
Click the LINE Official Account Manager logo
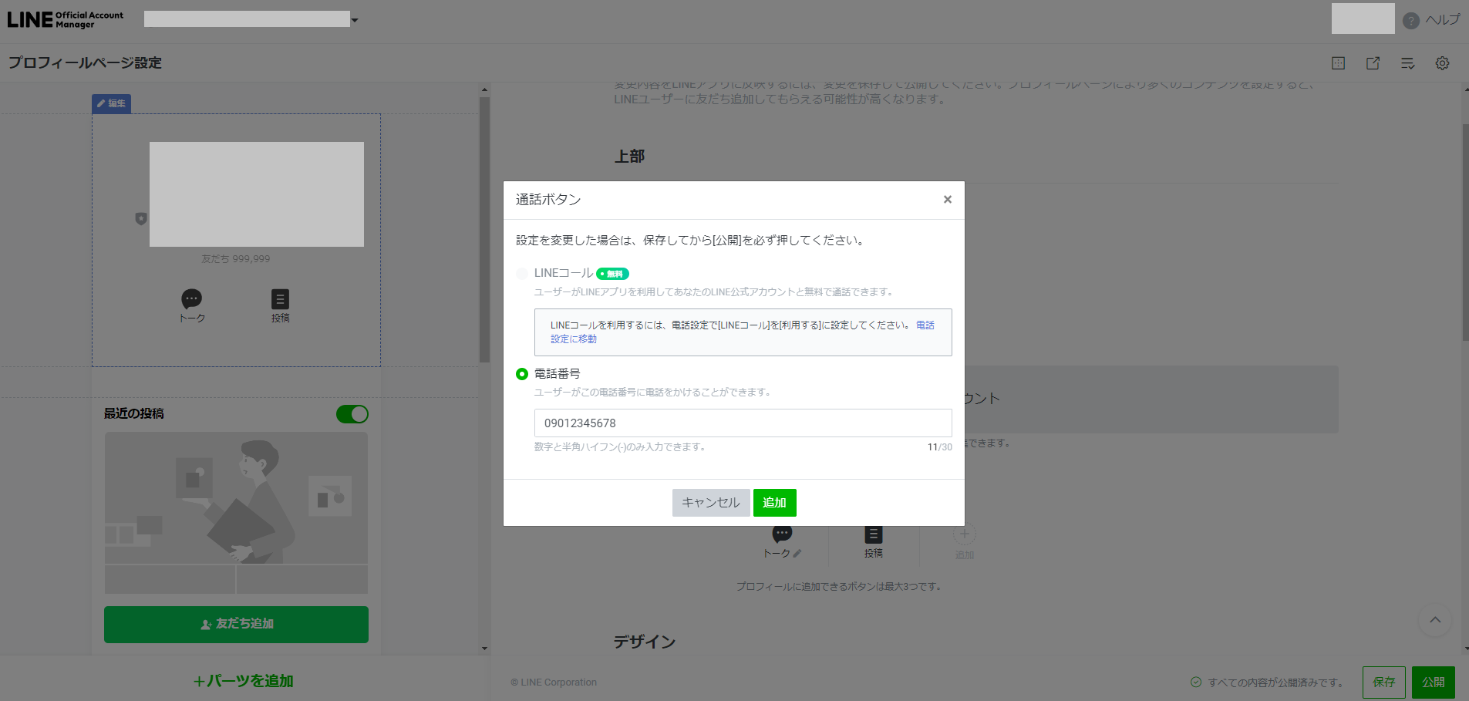point(66,19)
